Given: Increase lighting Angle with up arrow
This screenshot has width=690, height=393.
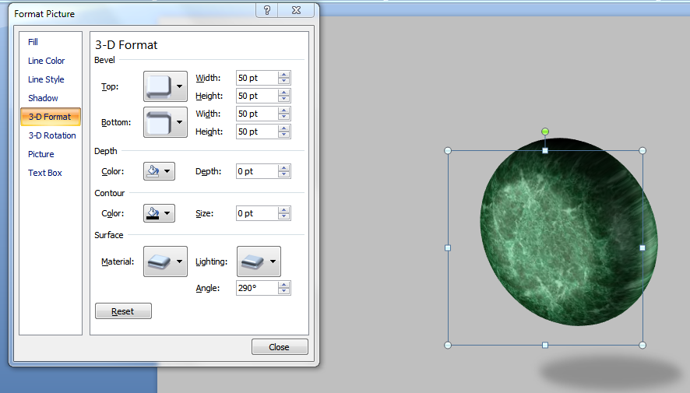Looking at the screenshot, I should pyautogui.click(x=284, y=285).
